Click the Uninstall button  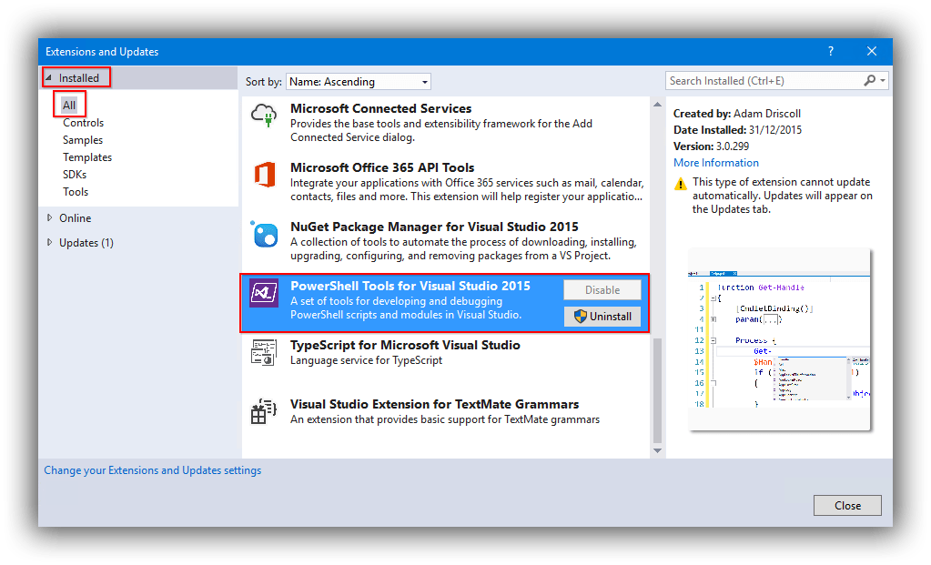pyautogui.click(x=602, y=317)
